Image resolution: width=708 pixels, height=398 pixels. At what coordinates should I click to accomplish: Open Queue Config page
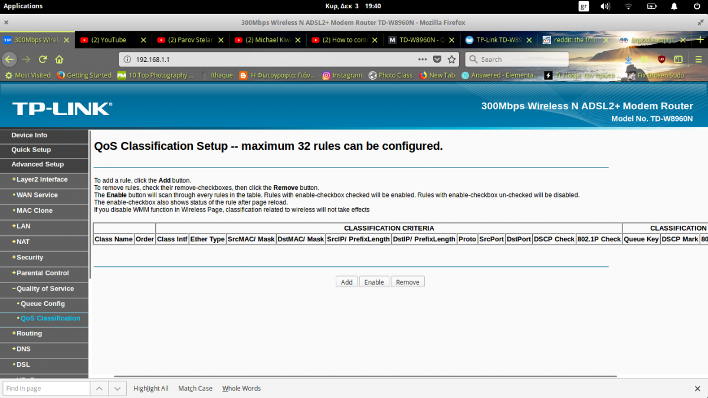42,304
